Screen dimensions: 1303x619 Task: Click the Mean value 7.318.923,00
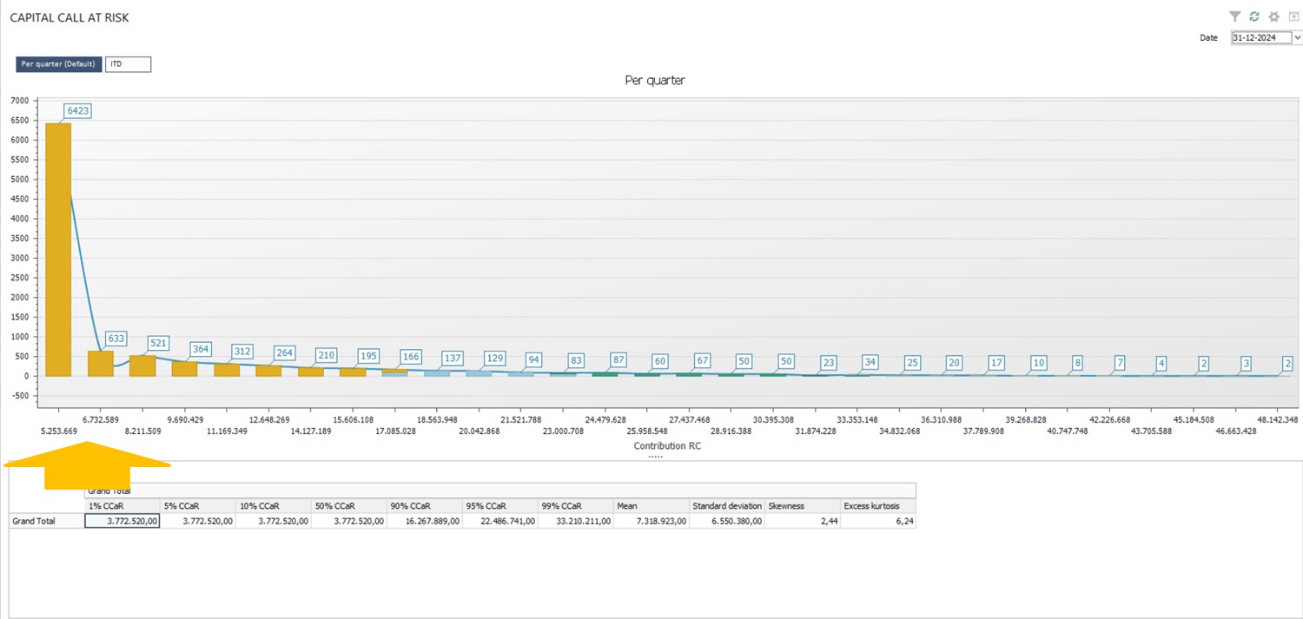(x=651, y=521)
